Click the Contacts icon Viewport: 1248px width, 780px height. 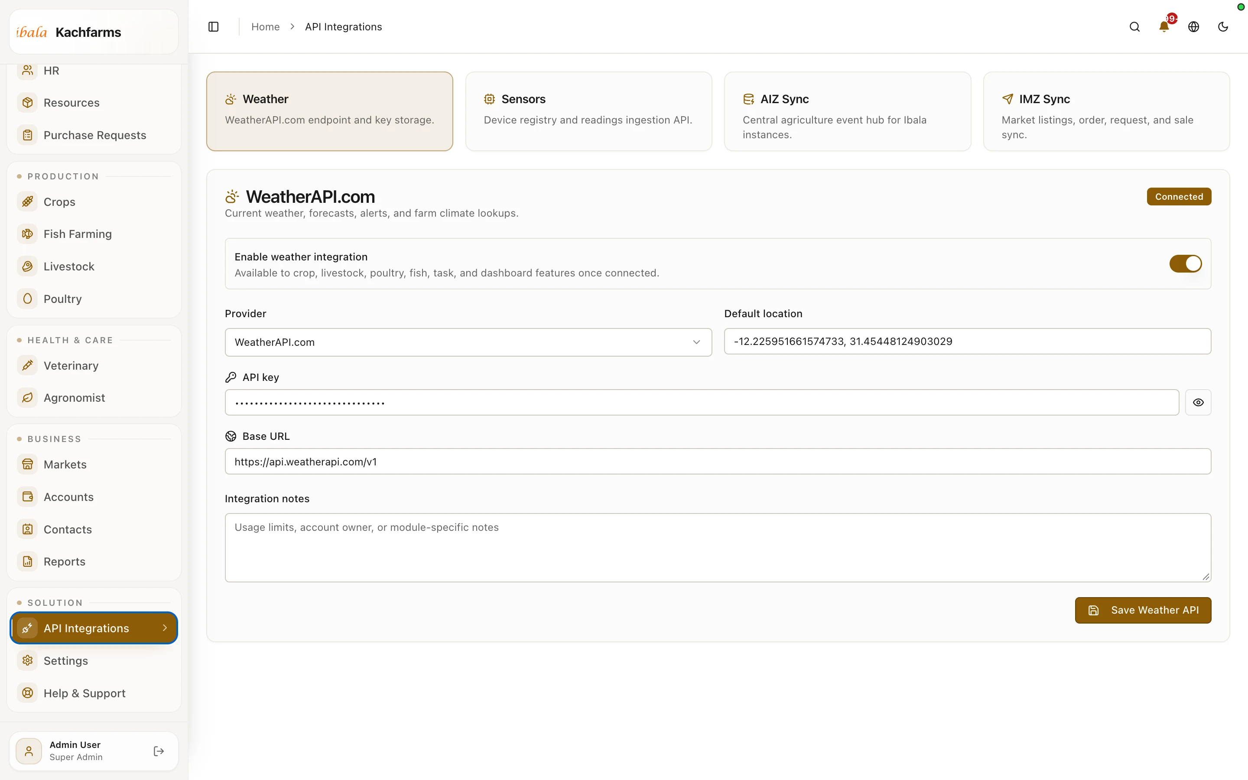pyautogui.click(x=28, y=529)
